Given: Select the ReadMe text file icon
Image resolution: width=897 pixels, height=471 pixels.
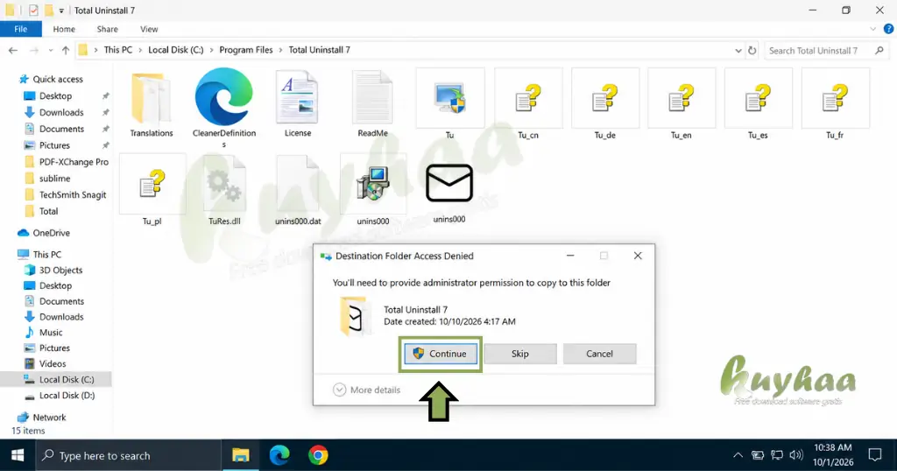Looking at the screenshot, I should (372, 97).
